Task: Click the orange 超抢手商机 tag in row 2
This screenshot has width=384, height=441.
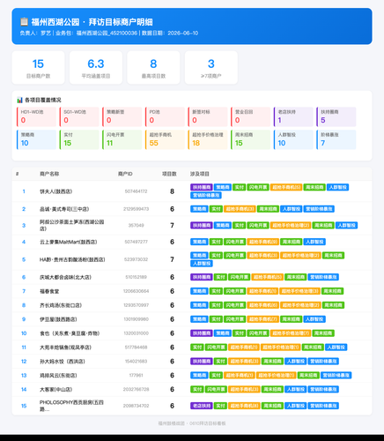Action: click(x=240, y=209)
